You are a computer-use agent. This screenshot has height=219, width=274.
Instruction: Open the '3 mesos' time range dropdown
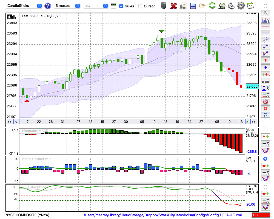(x=67, y=6)
